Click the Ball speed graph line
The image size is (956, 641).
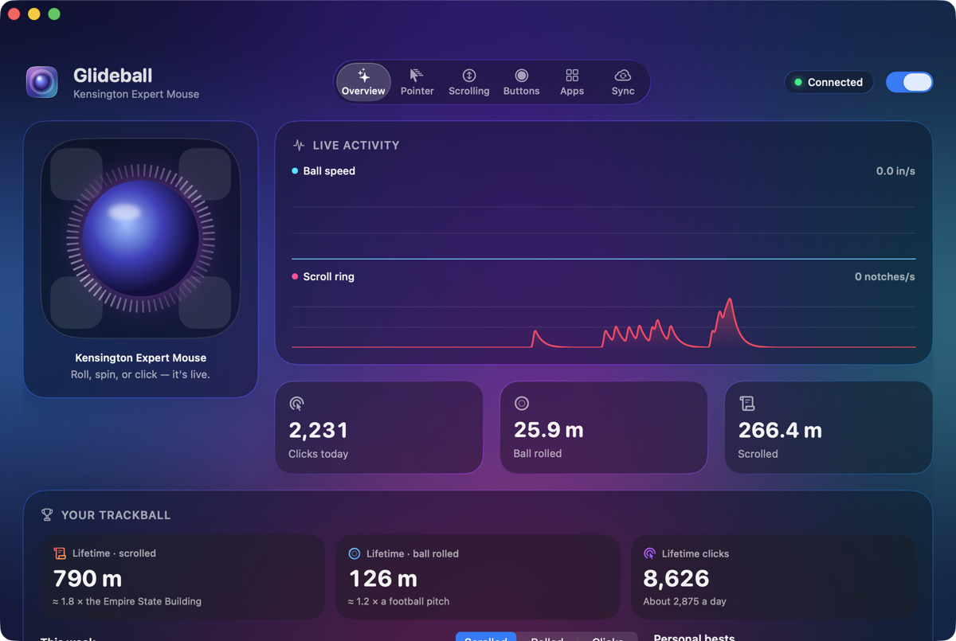pos(603,259)
